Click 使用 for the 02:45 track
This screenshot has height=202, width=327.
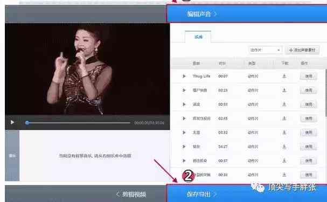(x=309, y=119)
